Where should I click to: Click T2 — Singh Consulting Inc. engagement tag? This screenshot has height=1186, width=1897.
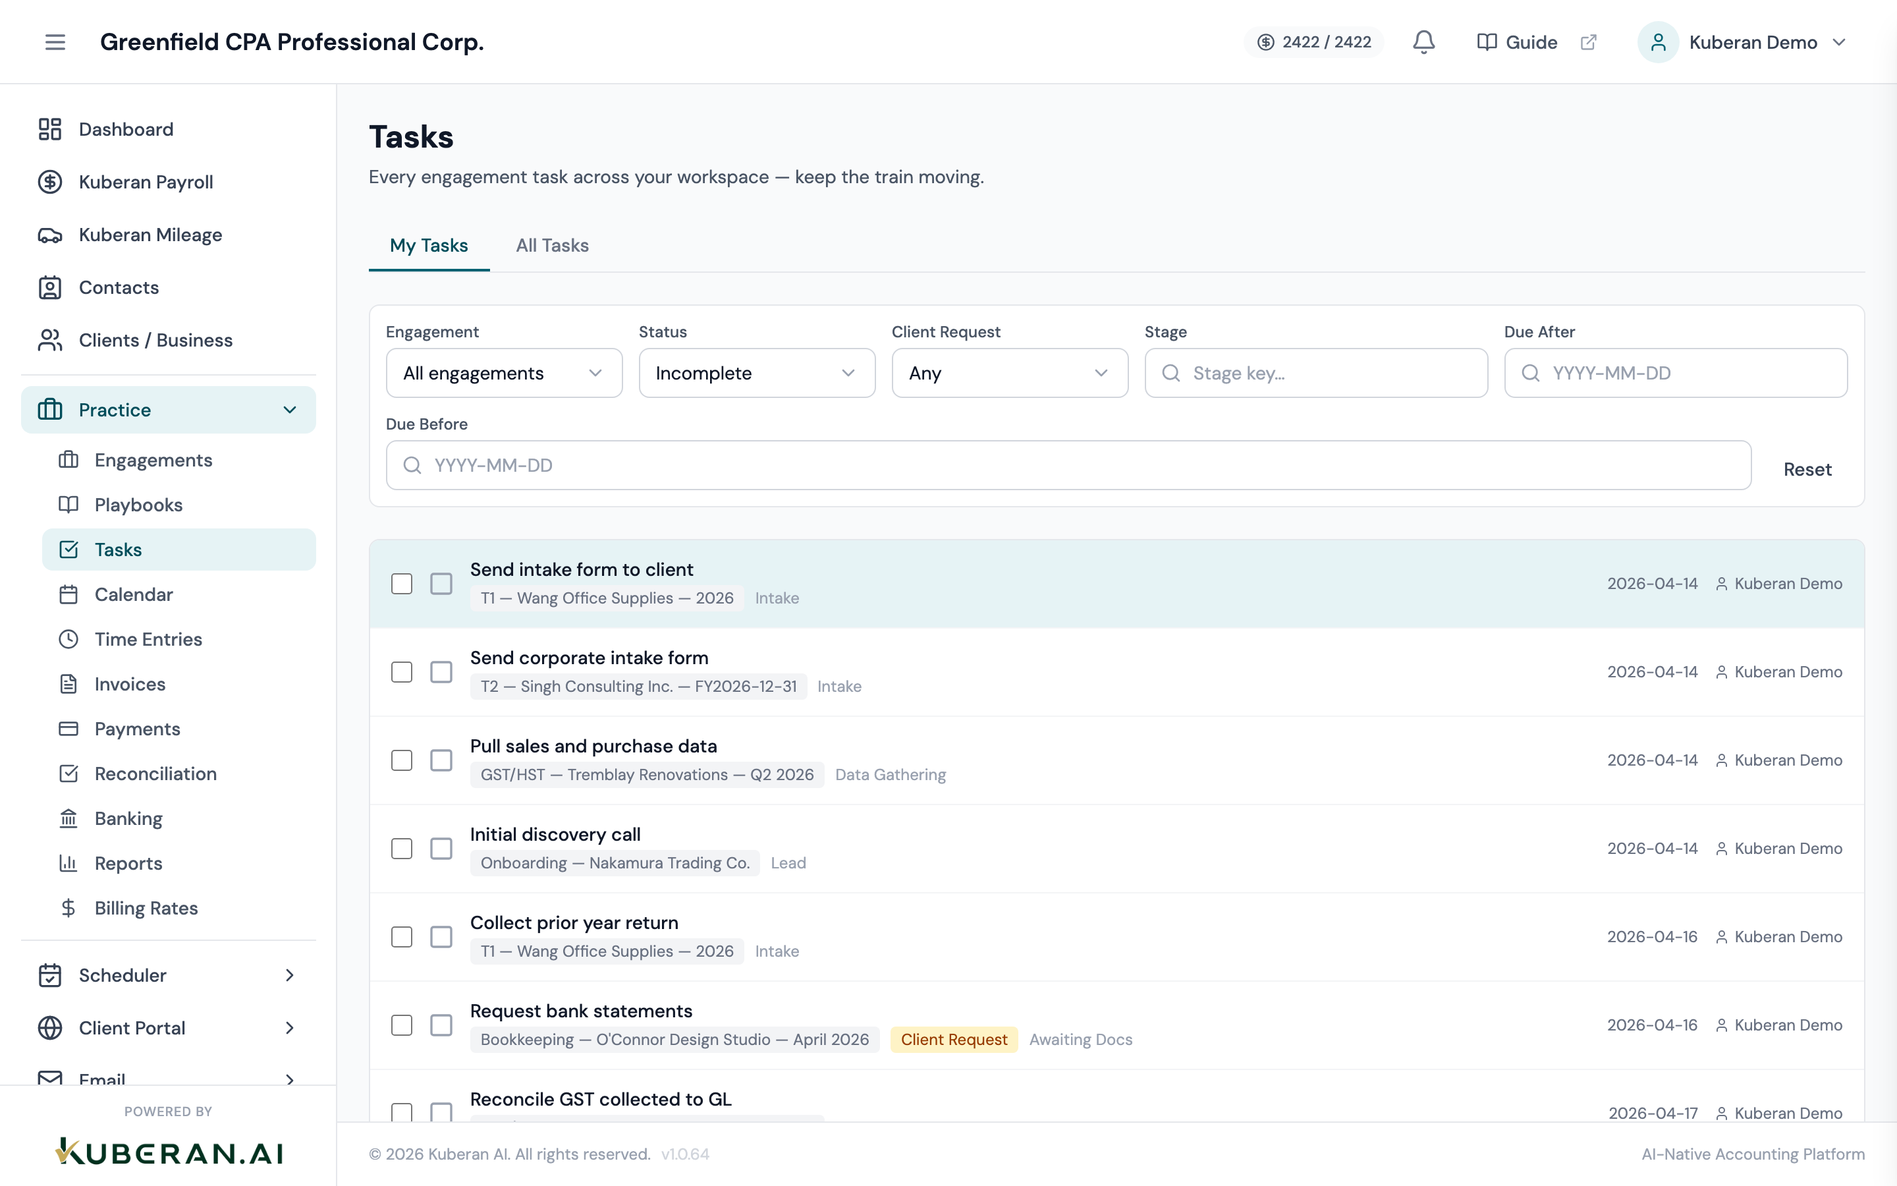pos(638,687)
